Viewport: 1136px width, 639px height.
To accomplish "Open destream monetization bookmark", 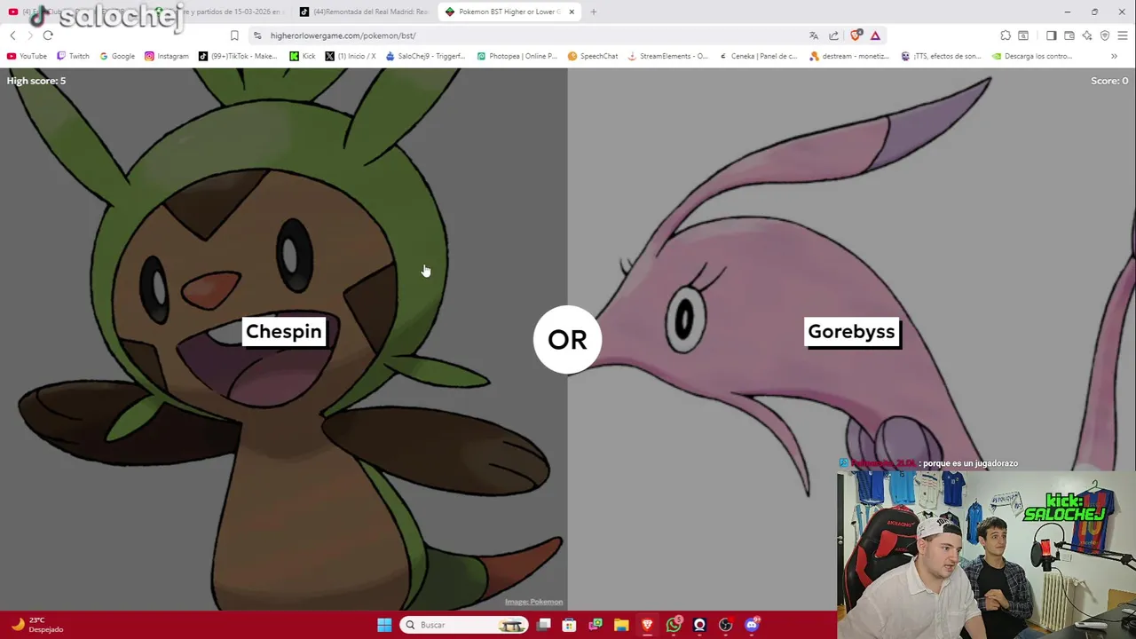I will pyautogui.click(x=849, y=56).
